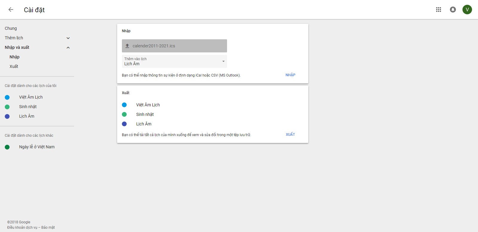
Task: Click the upload icon beside calender2011-2021.ics
Action: pyautogui.click(x=127, y=46)
